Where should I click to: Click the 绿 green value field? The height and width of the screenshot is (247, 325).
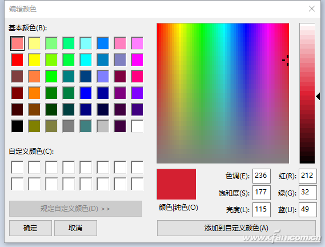tap(308, 193)
